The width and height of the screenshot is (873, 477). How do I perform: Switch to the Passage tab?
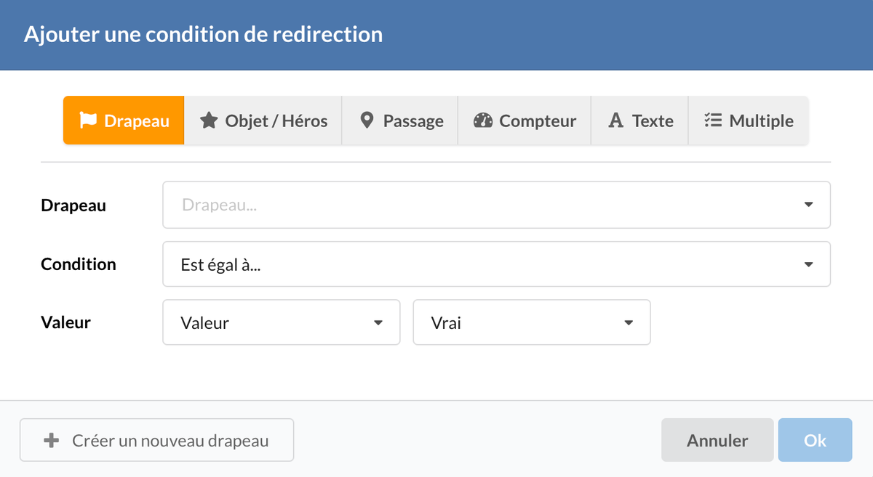click(413, 121)
